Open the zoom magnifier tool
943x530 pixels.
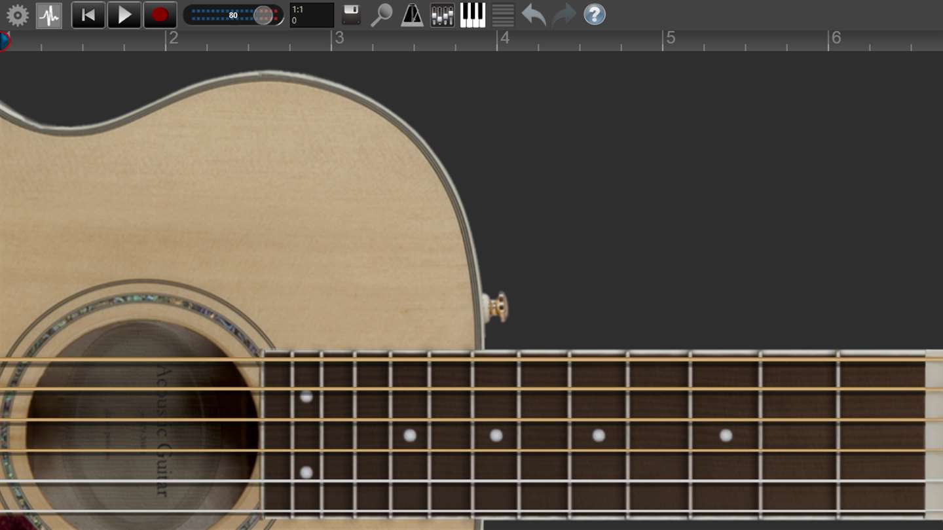point(381,15)
